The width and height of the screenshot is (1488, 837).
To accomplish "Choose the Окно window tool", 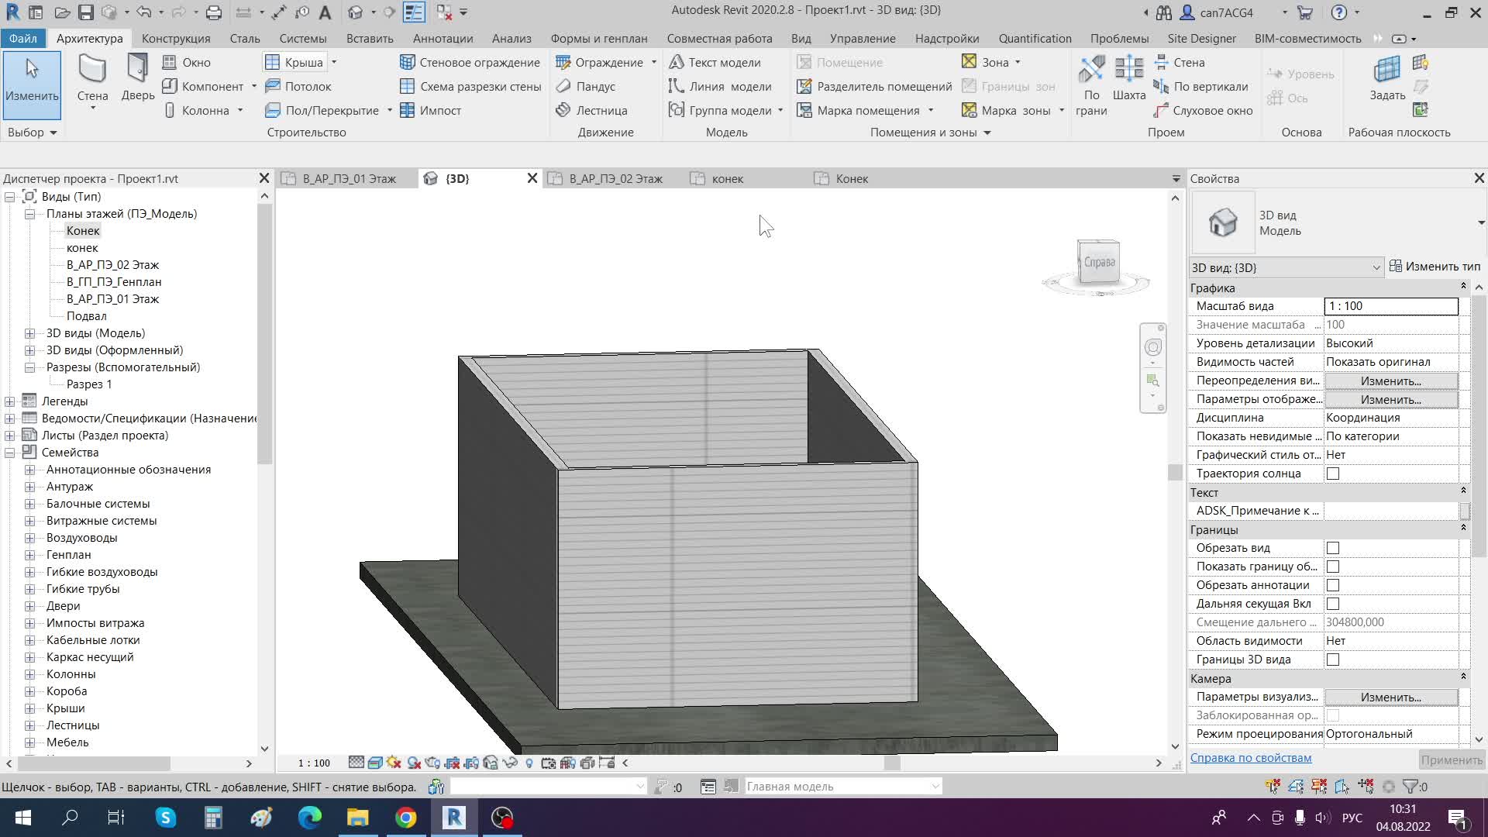I will point(187,62).
